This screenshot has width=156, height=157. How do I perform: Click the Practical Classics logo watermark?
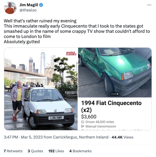coord(71,53)
